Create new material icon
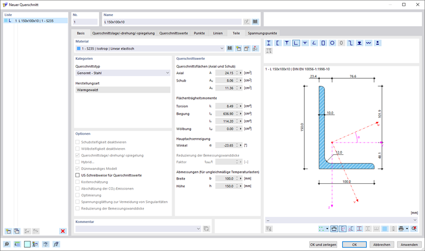The image size is (425, 251). (x=238, y=49)
